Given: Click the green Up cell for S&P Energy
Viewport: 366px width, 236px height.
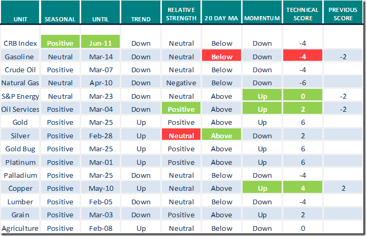Looking at the screenshot, I should click(x=262, y=96).
